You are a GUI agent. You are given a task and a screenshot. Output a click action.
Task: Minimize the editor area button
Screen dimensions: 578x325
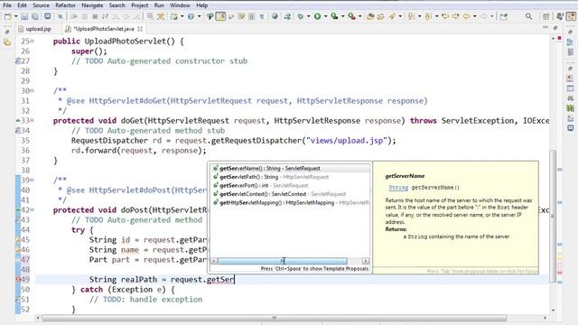tap(545, 28)
